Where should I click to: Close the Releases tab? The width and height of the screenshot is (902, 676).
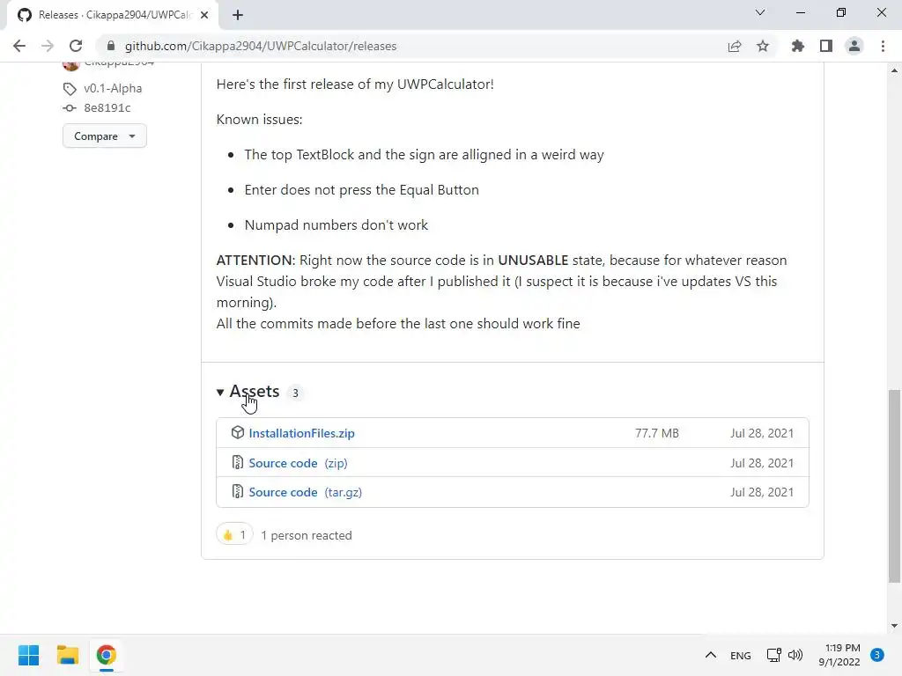click(x=204, y=15)
